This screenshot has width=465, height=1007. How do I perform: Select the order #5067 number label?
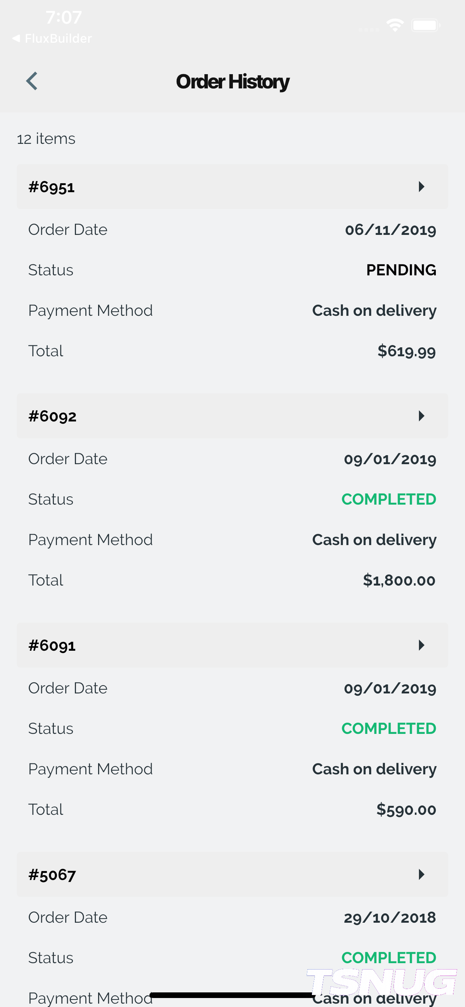coord(52,874)
